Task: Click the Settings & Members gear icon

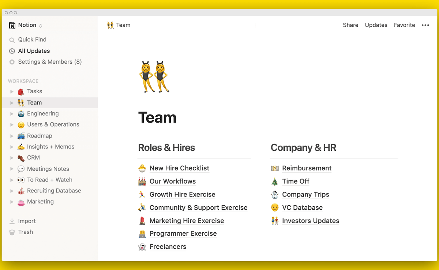Action: point(12,62)
